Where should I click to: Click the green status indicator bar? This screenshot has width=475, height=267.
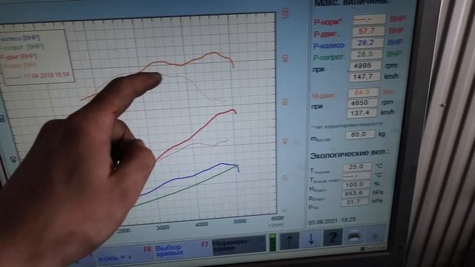[272, 243]
